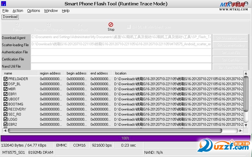Screen dimensions: 252x157
Task: Uncheck the EBR2 partition checkbox
Action: click(x=5, y=125)
